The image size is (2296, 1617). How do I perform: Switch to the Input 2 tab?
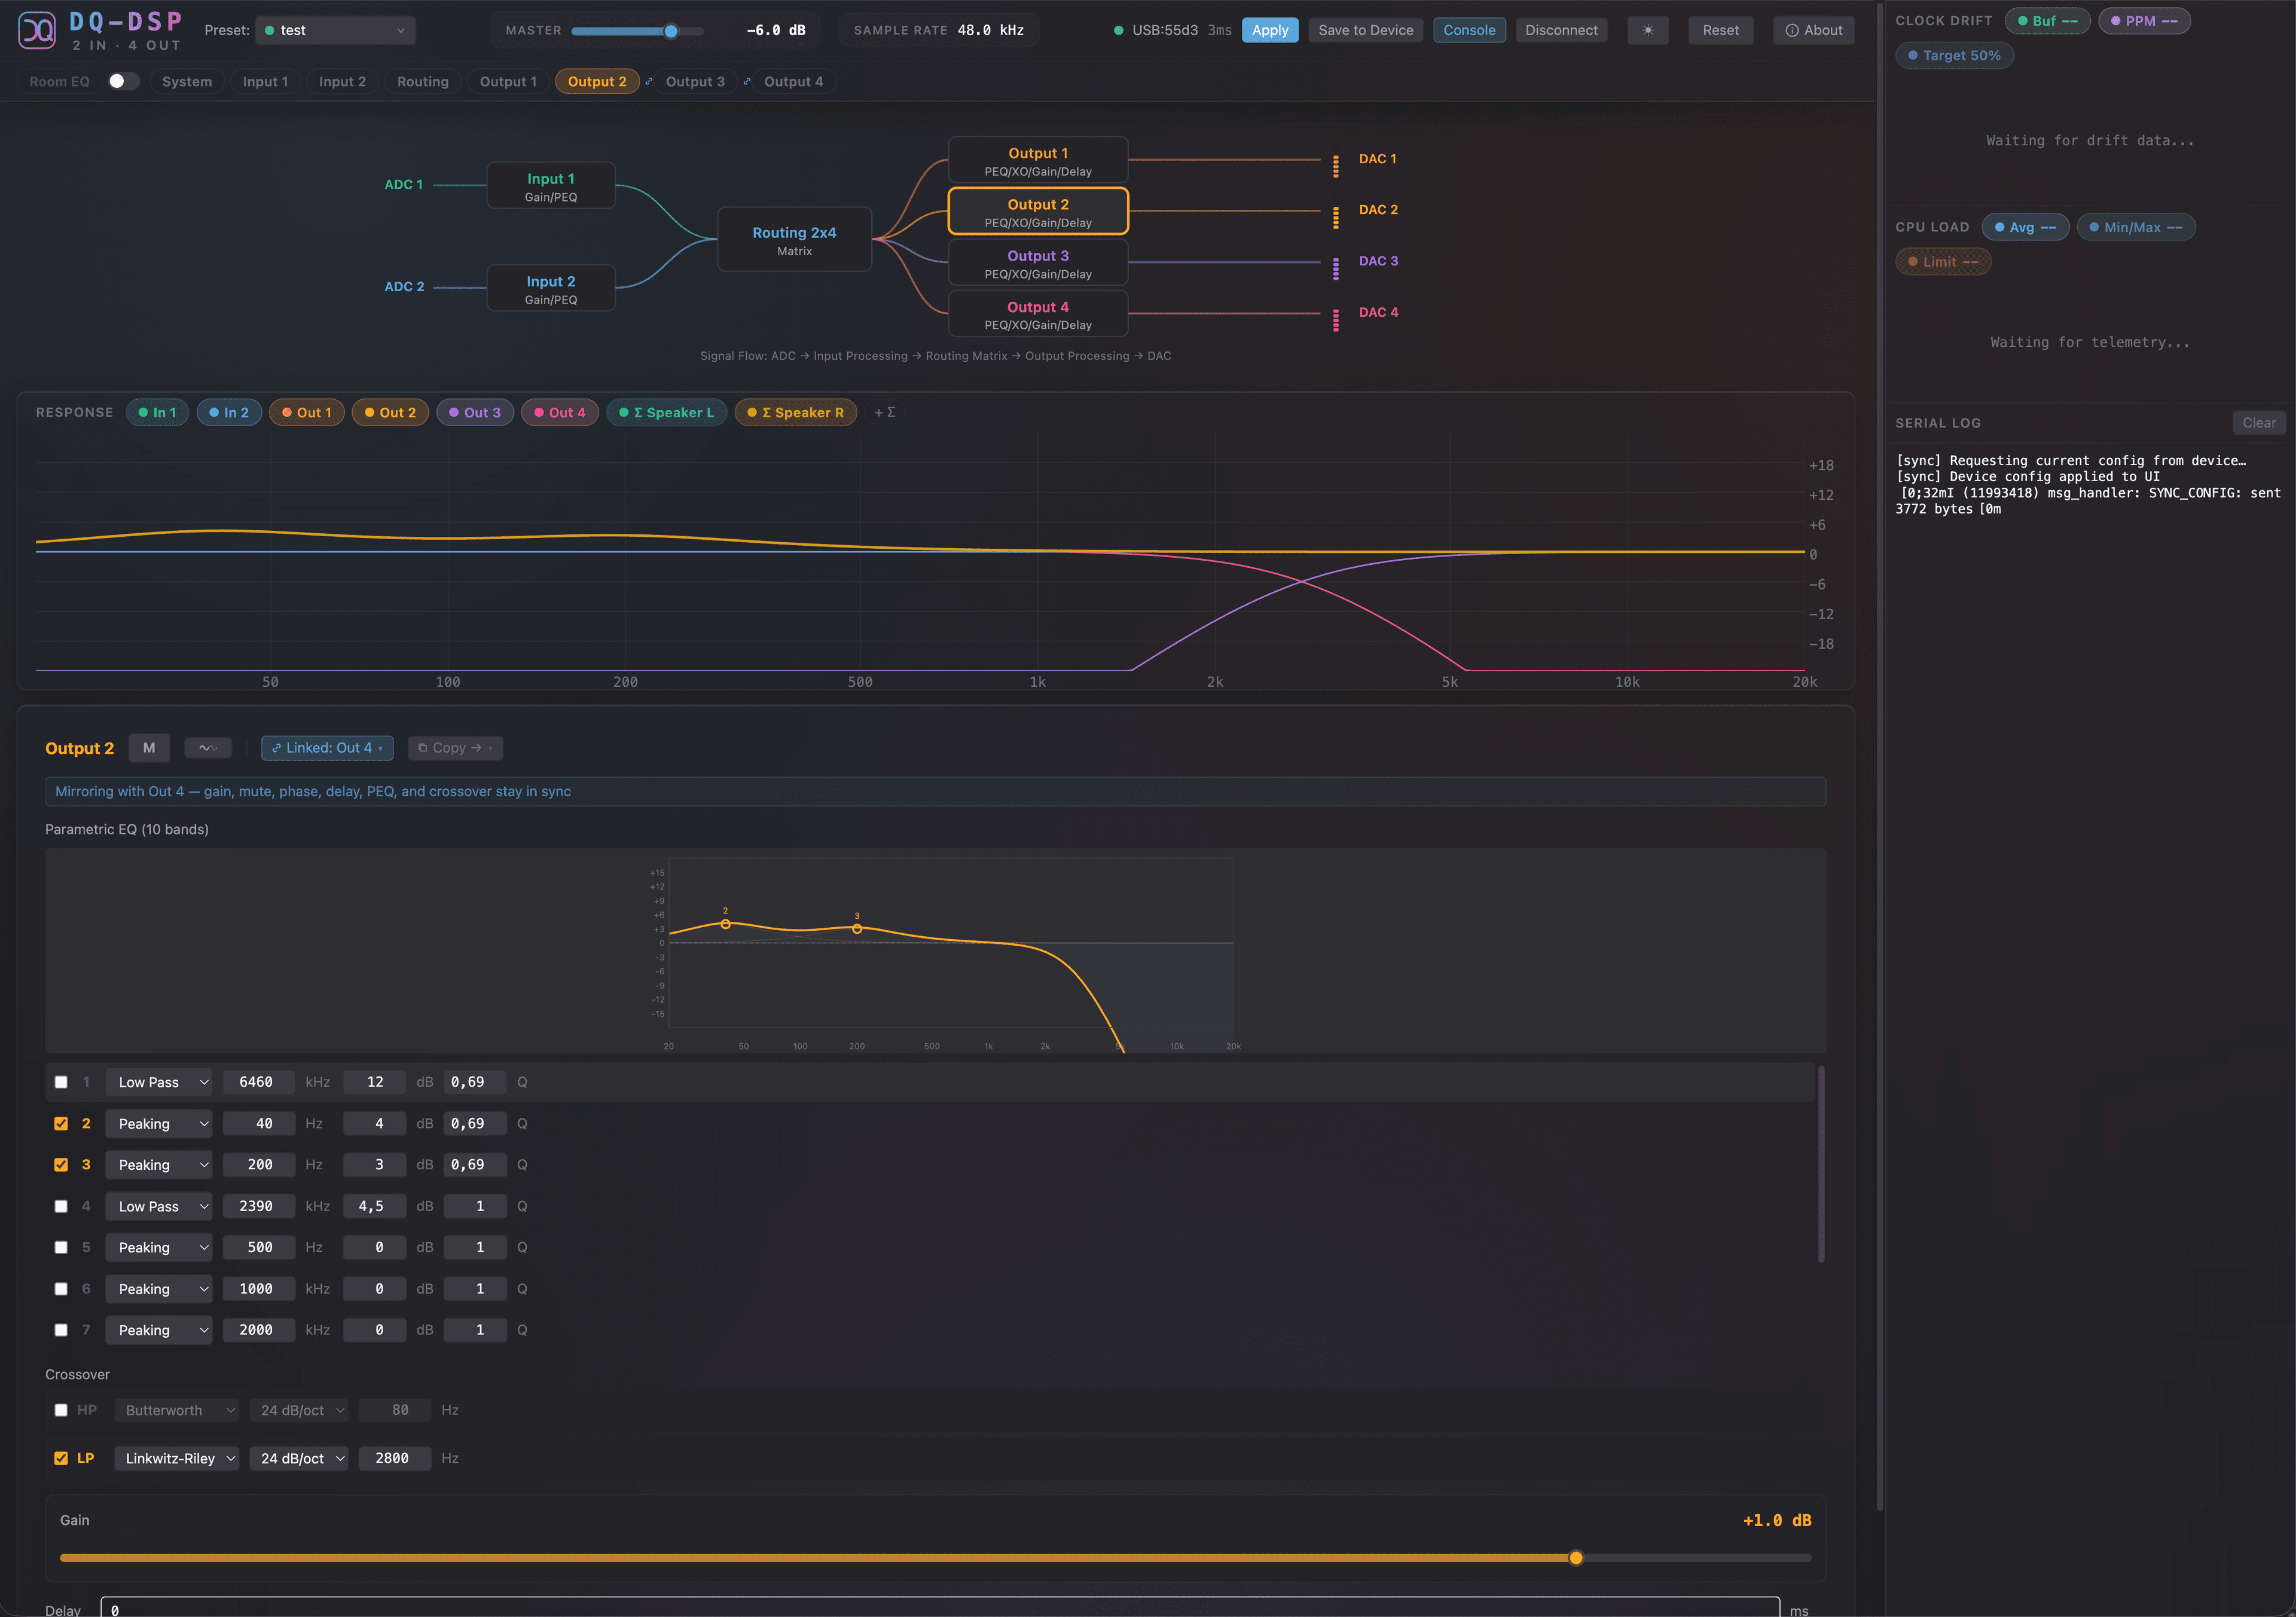[x=342, y=82]
